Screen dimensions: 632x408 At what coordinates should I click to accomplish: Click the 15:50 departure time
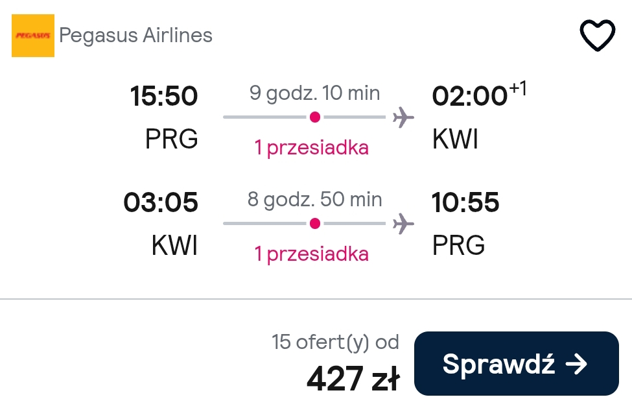point(164,97)
